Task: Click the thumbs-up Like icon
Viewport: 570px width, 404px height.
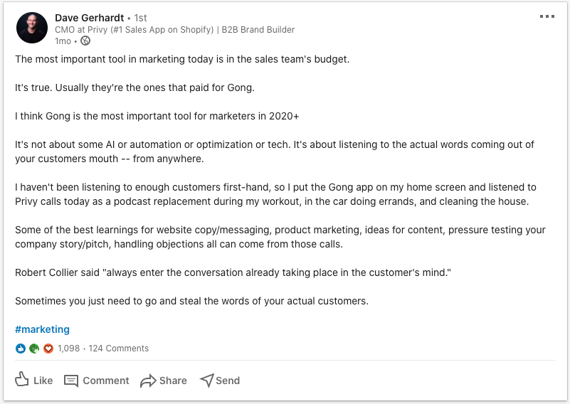Action: (x=22, y=379)
